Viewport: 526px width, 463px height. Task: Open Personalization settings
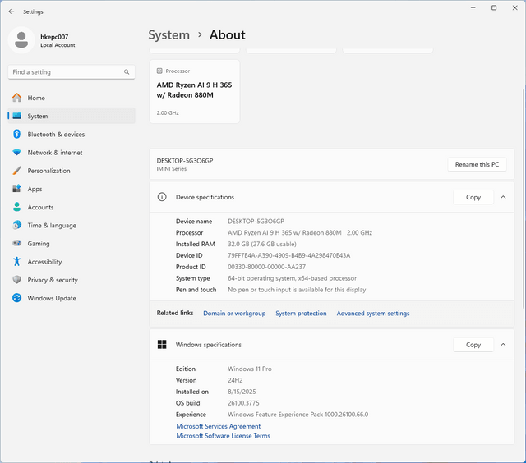click(x=72, y=171)
